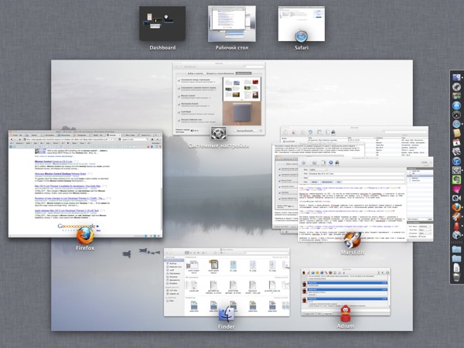Select the highlighted third trackpad tab
This screenshot has width=464, height=348.
click(244, 73)
